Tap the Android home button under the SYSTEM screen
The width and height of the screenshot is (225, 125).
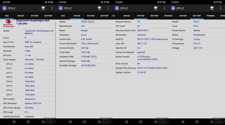[x=140, y=122]
